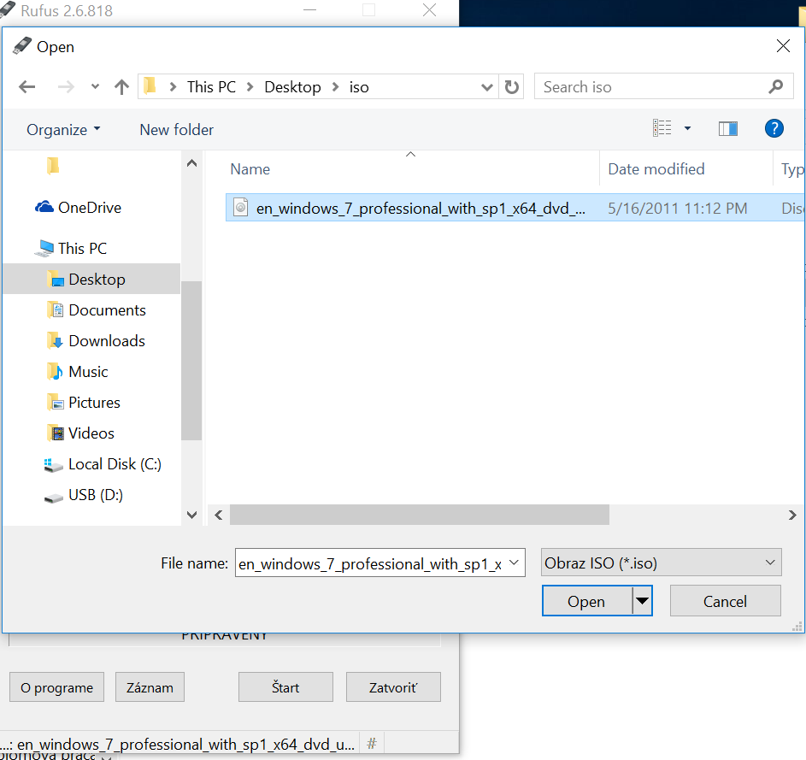The width and height of the screenshot is (806, 760).
Task: Click the horizontal scrollbar thumb
Action: click(x=420, y=515)
